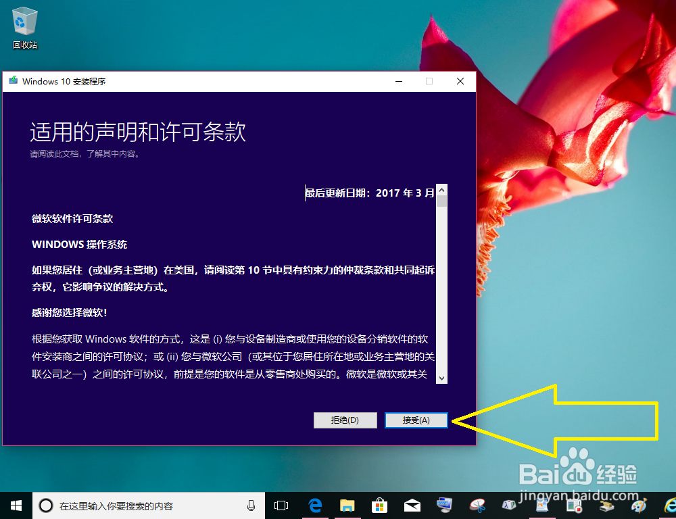Open File Explorer from the taskbar
This screenshot has width=676, height=519.
click(347, 505)
